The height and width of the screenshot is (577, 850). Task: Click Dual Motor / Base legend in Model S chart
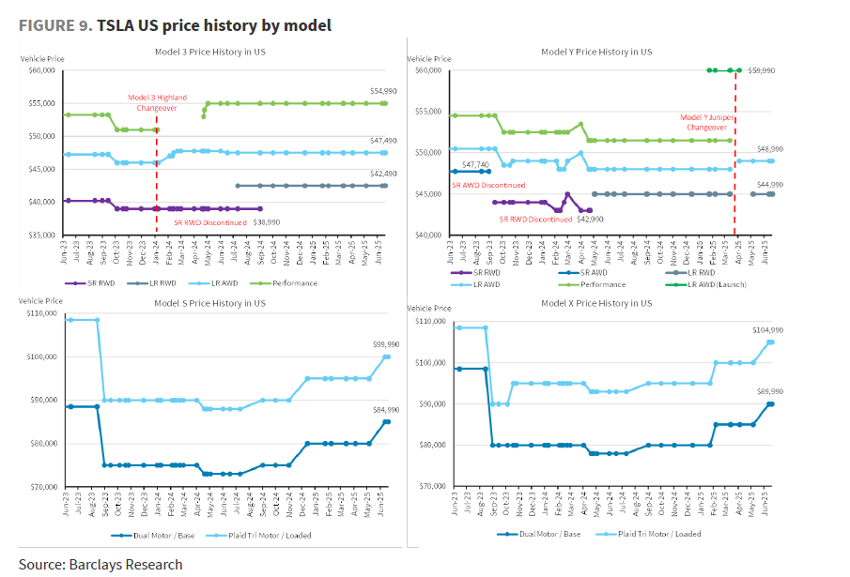tap(153, 536)
